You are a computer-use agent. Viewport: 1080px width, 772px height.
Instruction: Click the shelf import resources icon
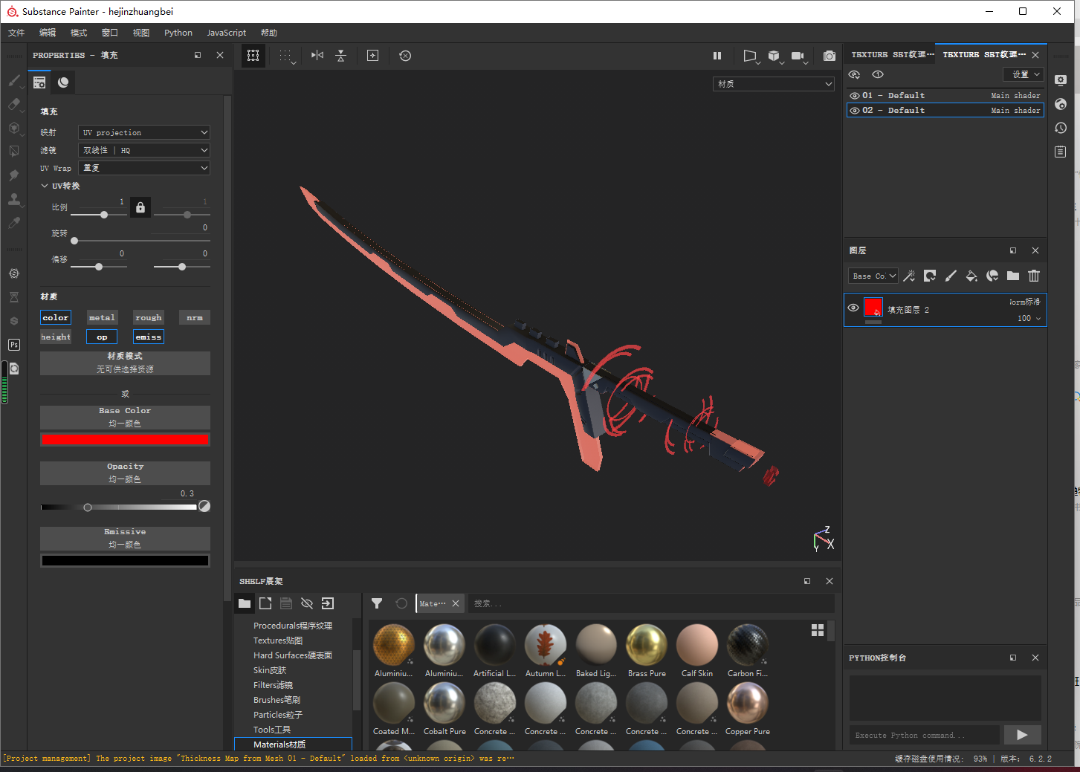click(328, 603)
